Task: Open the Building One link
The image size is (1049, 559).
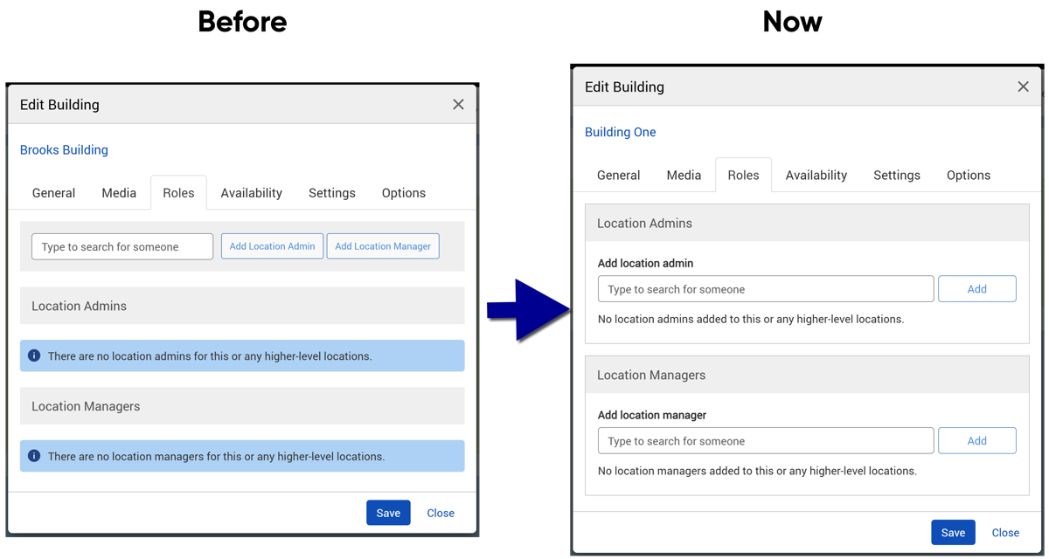Action: point(620,132)
